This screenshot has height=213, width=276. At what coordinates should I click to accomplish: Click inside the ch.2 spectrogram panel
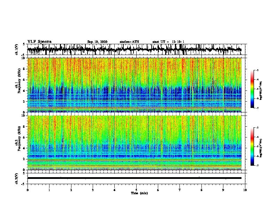coord(134,143)
